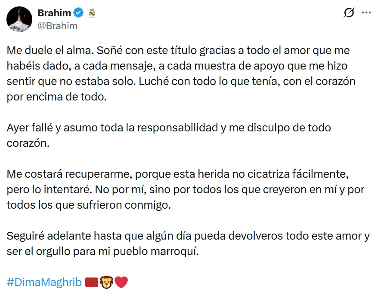Click the line "por encima de todo."
This screenshot has height=295, width=381.
coord(56,97)
